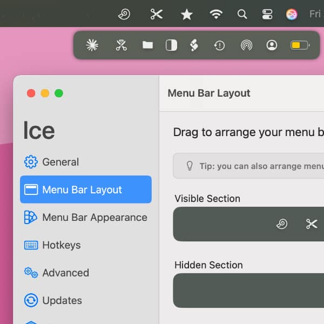Open the General settings section
This screenshot has height=324, width=324.
pyautogui.click(x=60, y=162)
